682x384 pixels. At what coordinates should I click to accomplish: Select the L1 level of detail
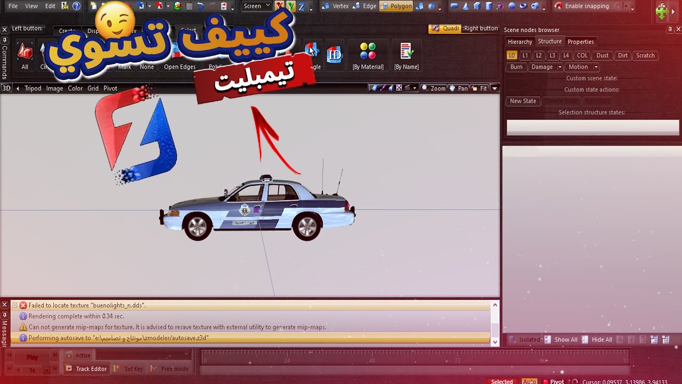(525, 55)
